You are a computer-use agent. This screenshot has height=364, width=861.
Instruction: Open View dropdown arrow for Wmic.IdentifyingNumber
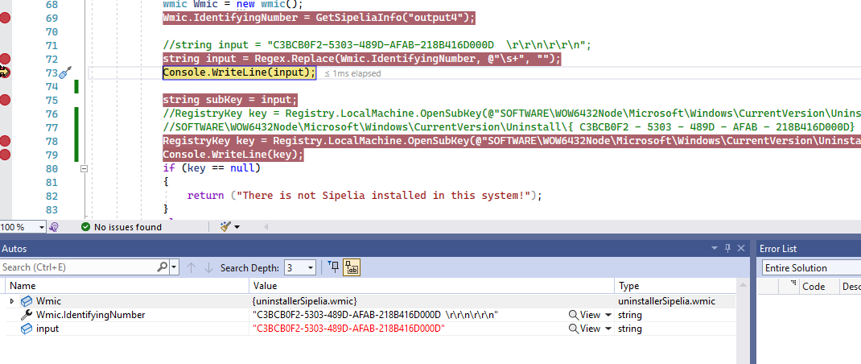click(x=608, y=315)
